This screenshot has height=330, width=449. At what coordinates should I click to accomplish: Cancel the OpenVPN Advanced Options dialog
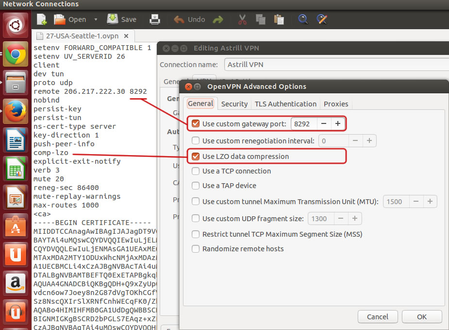tap(378, 317)
